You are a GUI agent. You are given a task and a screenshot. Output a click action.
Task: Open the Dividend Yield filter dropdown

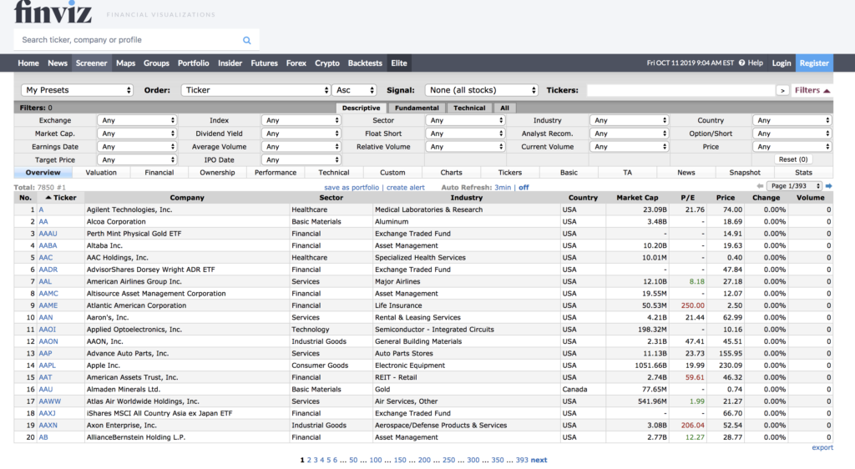click(301, 134)
